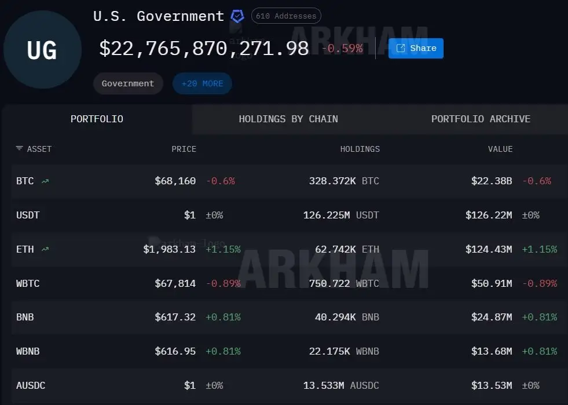Screen dimensions: 568x405
Task: Open the BTC trend chart icon
Action: point(45,181)
